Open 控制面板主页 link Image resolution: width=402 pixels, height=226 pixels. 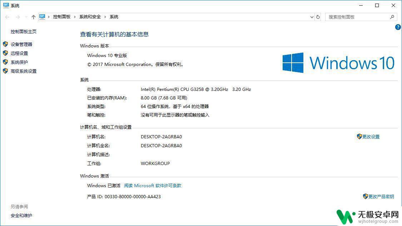[24, 32]
